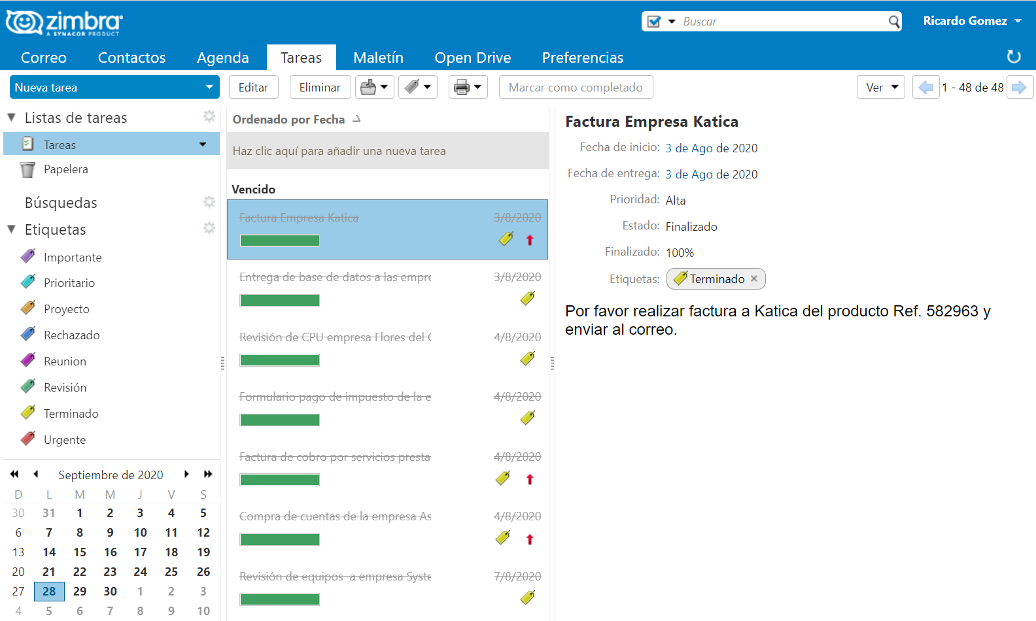Screen dimensions: 1036x621
Task: Open the Ricardo Gomez account menu
Action: pyautogui.click(x=972, y=21)
